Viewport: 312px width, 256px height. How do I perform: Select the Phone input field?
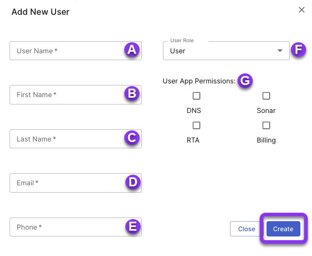pyautogui.click(x=76, y=227)
